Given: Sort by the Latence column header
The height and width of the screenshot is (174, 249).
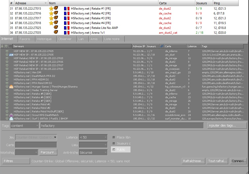Looking at the screenshot, I should coord(193,46).
